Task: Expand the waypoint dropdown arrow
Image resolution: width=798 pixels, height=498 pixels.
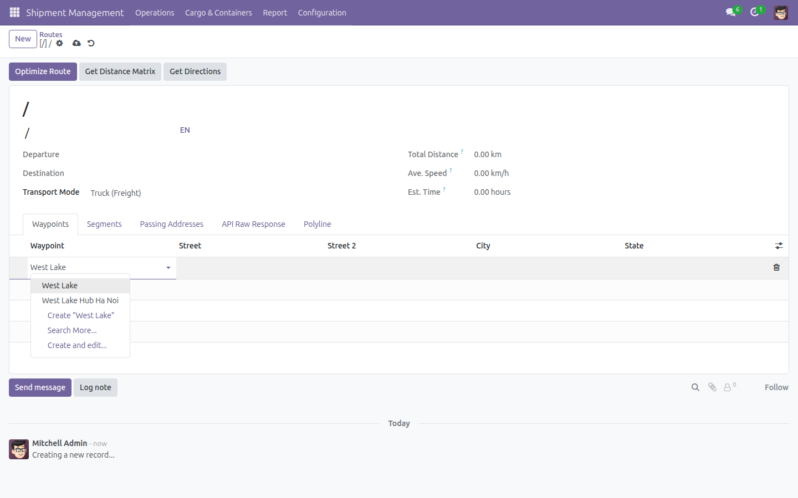Action: click(x=168, y=268)
